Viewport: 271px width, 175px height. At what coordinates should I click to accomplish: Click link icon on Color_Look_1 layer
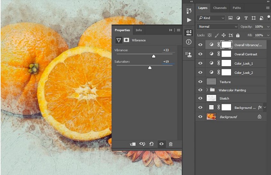[x=218, y=63]
